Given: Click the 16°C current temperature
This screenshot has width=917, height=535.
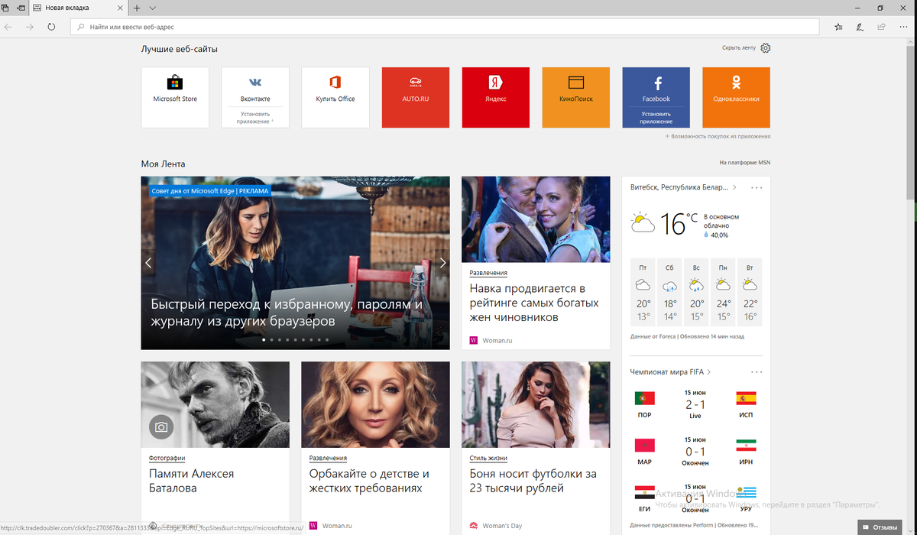Looking at the screenshot, I should click(679, 223).
